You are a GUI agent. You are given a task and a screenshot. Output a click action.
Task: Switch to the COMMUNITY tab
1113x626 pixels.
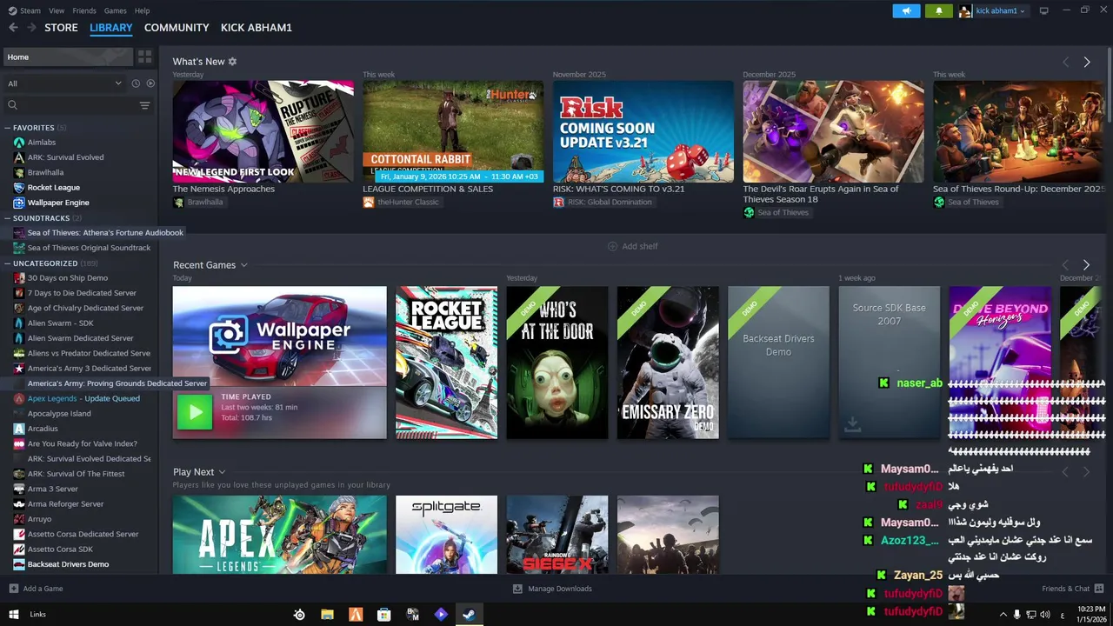pos(177,28)
